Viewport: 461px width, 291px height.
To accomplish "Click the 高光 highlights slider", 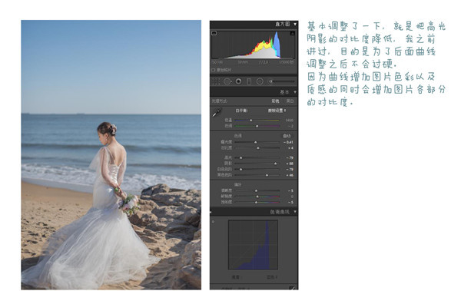I will (257, 158).
